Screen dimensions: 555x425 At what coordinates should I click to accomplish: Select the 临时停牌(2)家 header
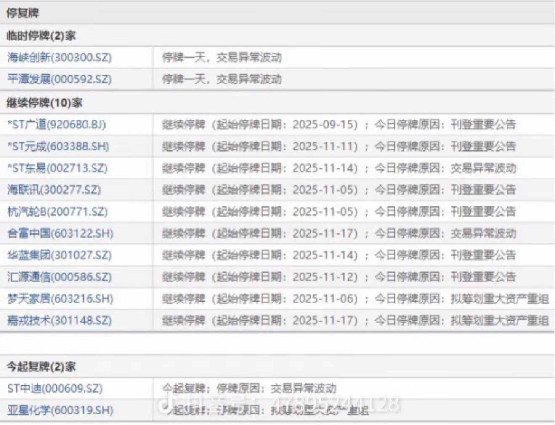tap(41, 35)
